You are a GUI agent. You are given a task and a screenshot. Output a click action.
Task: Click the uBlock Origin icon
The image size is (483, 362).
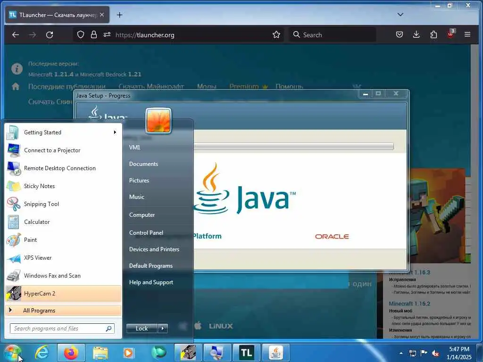point(450,34)
